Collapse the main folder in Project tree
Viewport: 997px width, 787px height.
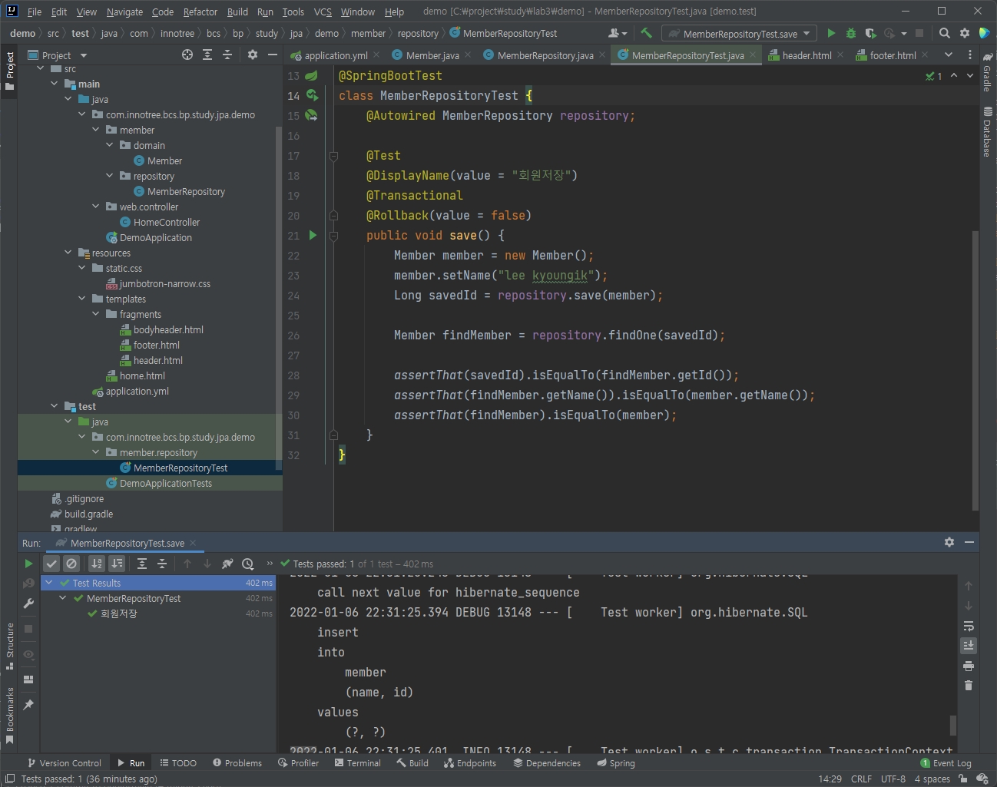coord(55,84)
